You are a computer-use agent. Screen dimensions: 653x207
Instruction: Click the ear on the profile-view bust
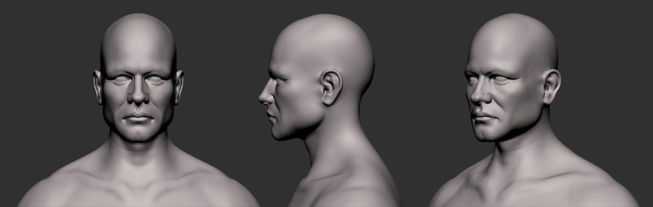point(331,86)
